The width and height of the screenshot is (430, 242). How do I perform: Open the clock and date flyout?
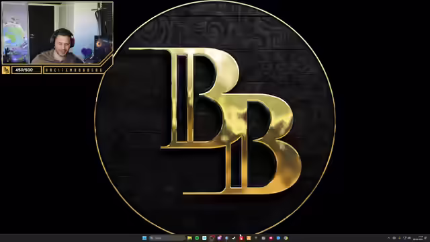coord(418,238)
